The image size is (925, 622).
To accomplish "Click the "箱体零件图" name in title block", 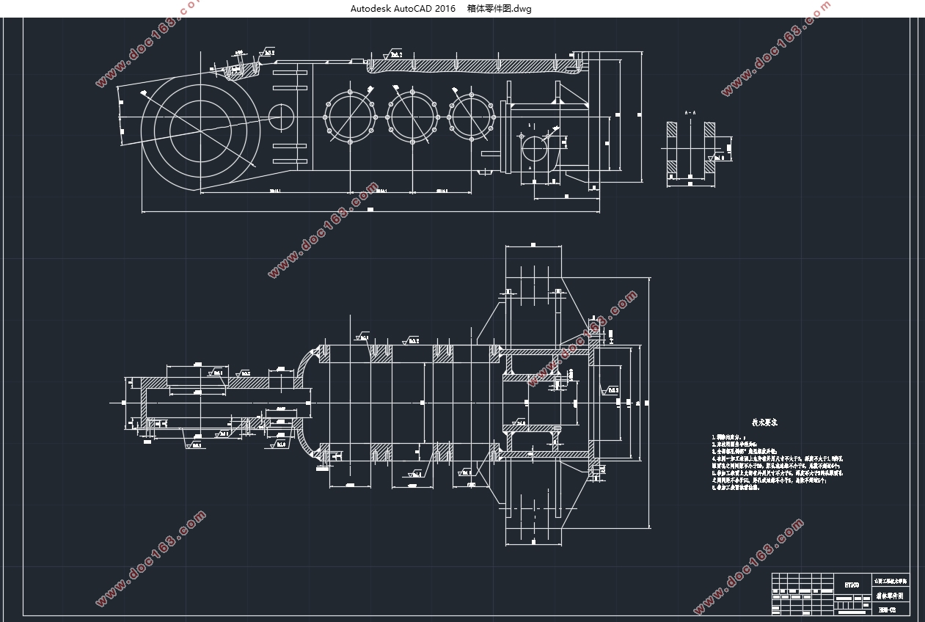I will (889, 597).
